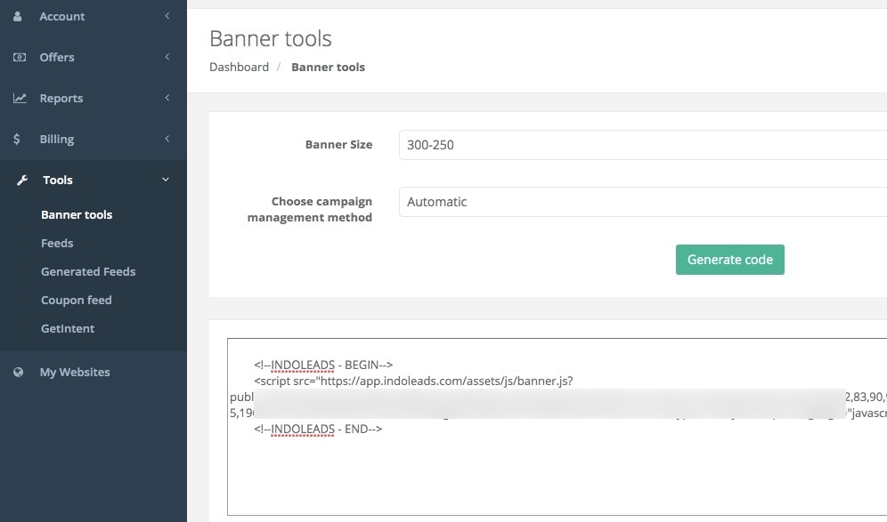Viewport: 887px width, 522px height.
Task: Select GetIntent in the sidebar
Action: [68, 328]
